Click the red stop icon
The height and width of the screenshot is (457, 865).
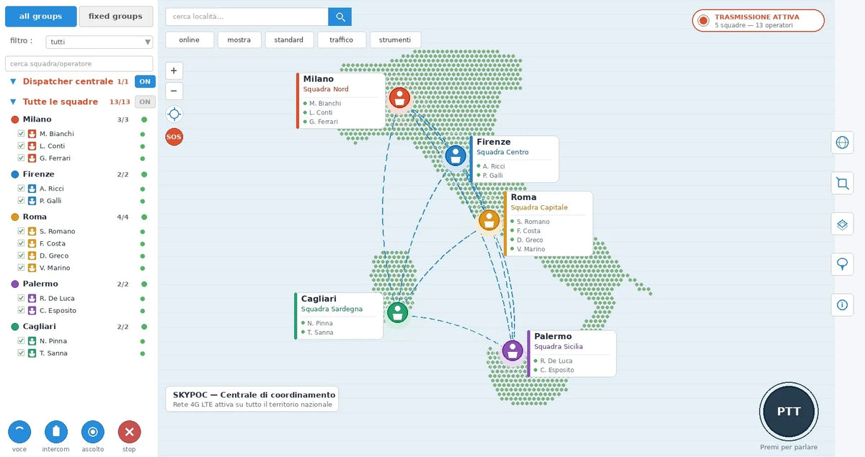pyautogui.click(x=129, y=432)
